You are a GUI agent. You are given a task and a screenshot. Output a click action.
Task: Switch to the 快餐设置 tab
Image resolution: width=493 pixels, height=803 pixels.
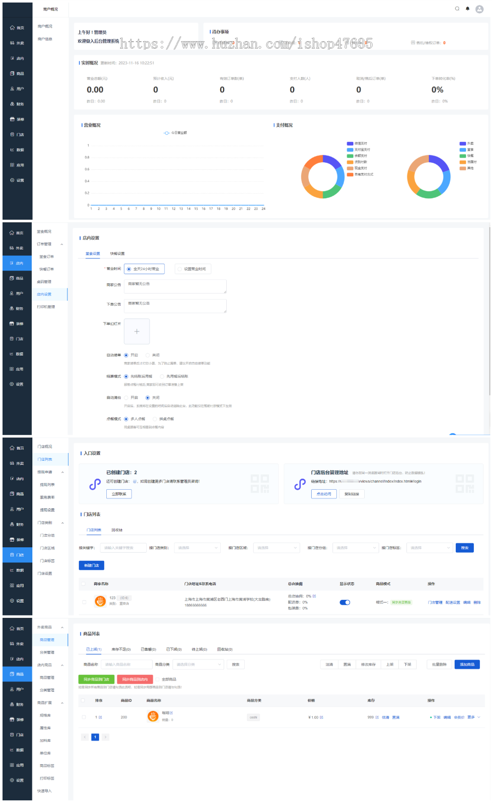point(117,254)
